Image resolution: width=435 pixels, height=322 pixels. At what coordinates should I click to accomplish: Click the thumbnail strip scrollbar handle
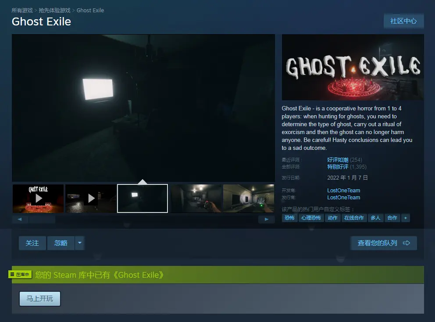pos(42,219)
